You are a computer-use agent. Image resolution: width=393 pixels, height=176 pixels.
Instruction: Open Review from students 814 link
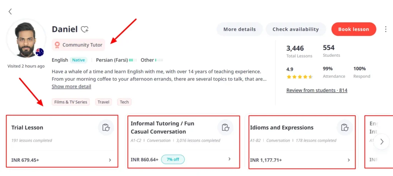click(317, 90)
